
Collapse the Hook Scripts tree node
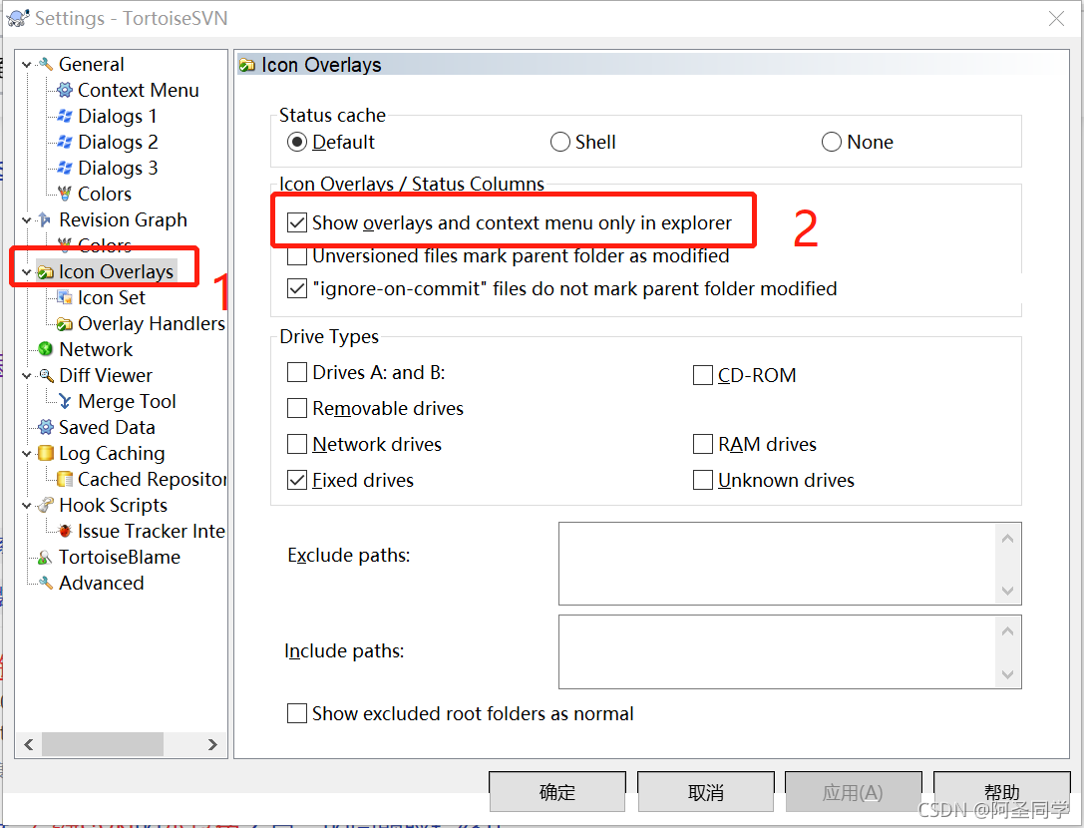pyautogui.click(x=27, y=506)
